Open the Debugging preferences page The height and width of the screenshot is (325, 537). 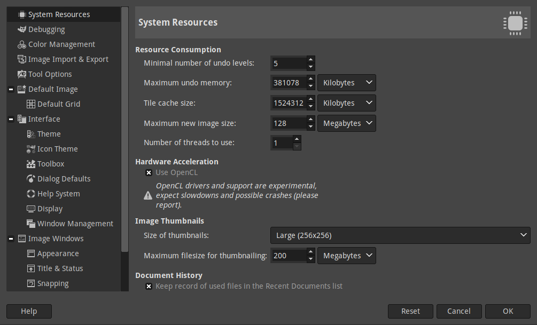(x=64, y=29)
